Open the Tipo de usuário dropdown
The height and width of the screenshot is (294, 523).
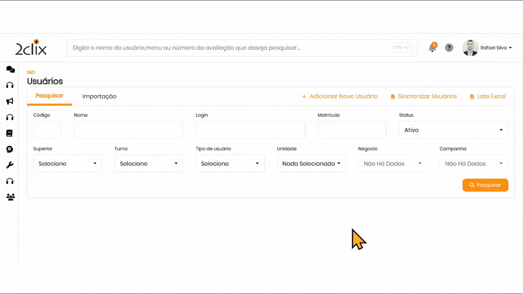point(230,164)
